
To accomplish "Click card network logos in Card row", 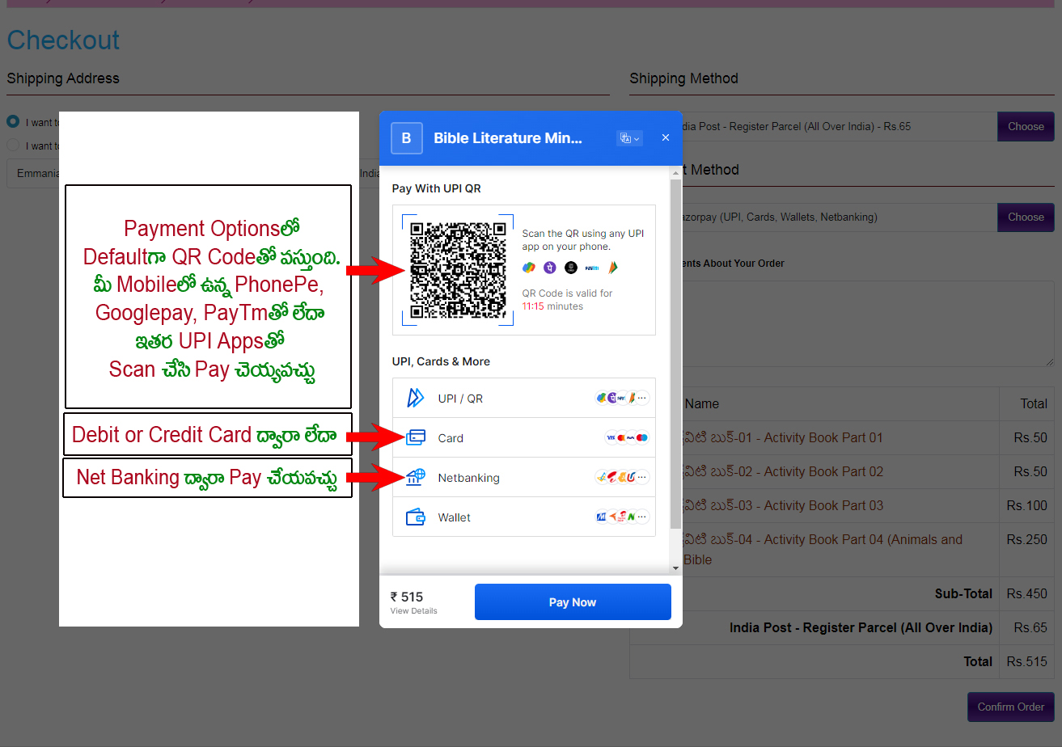I will (x=627, y=437).
